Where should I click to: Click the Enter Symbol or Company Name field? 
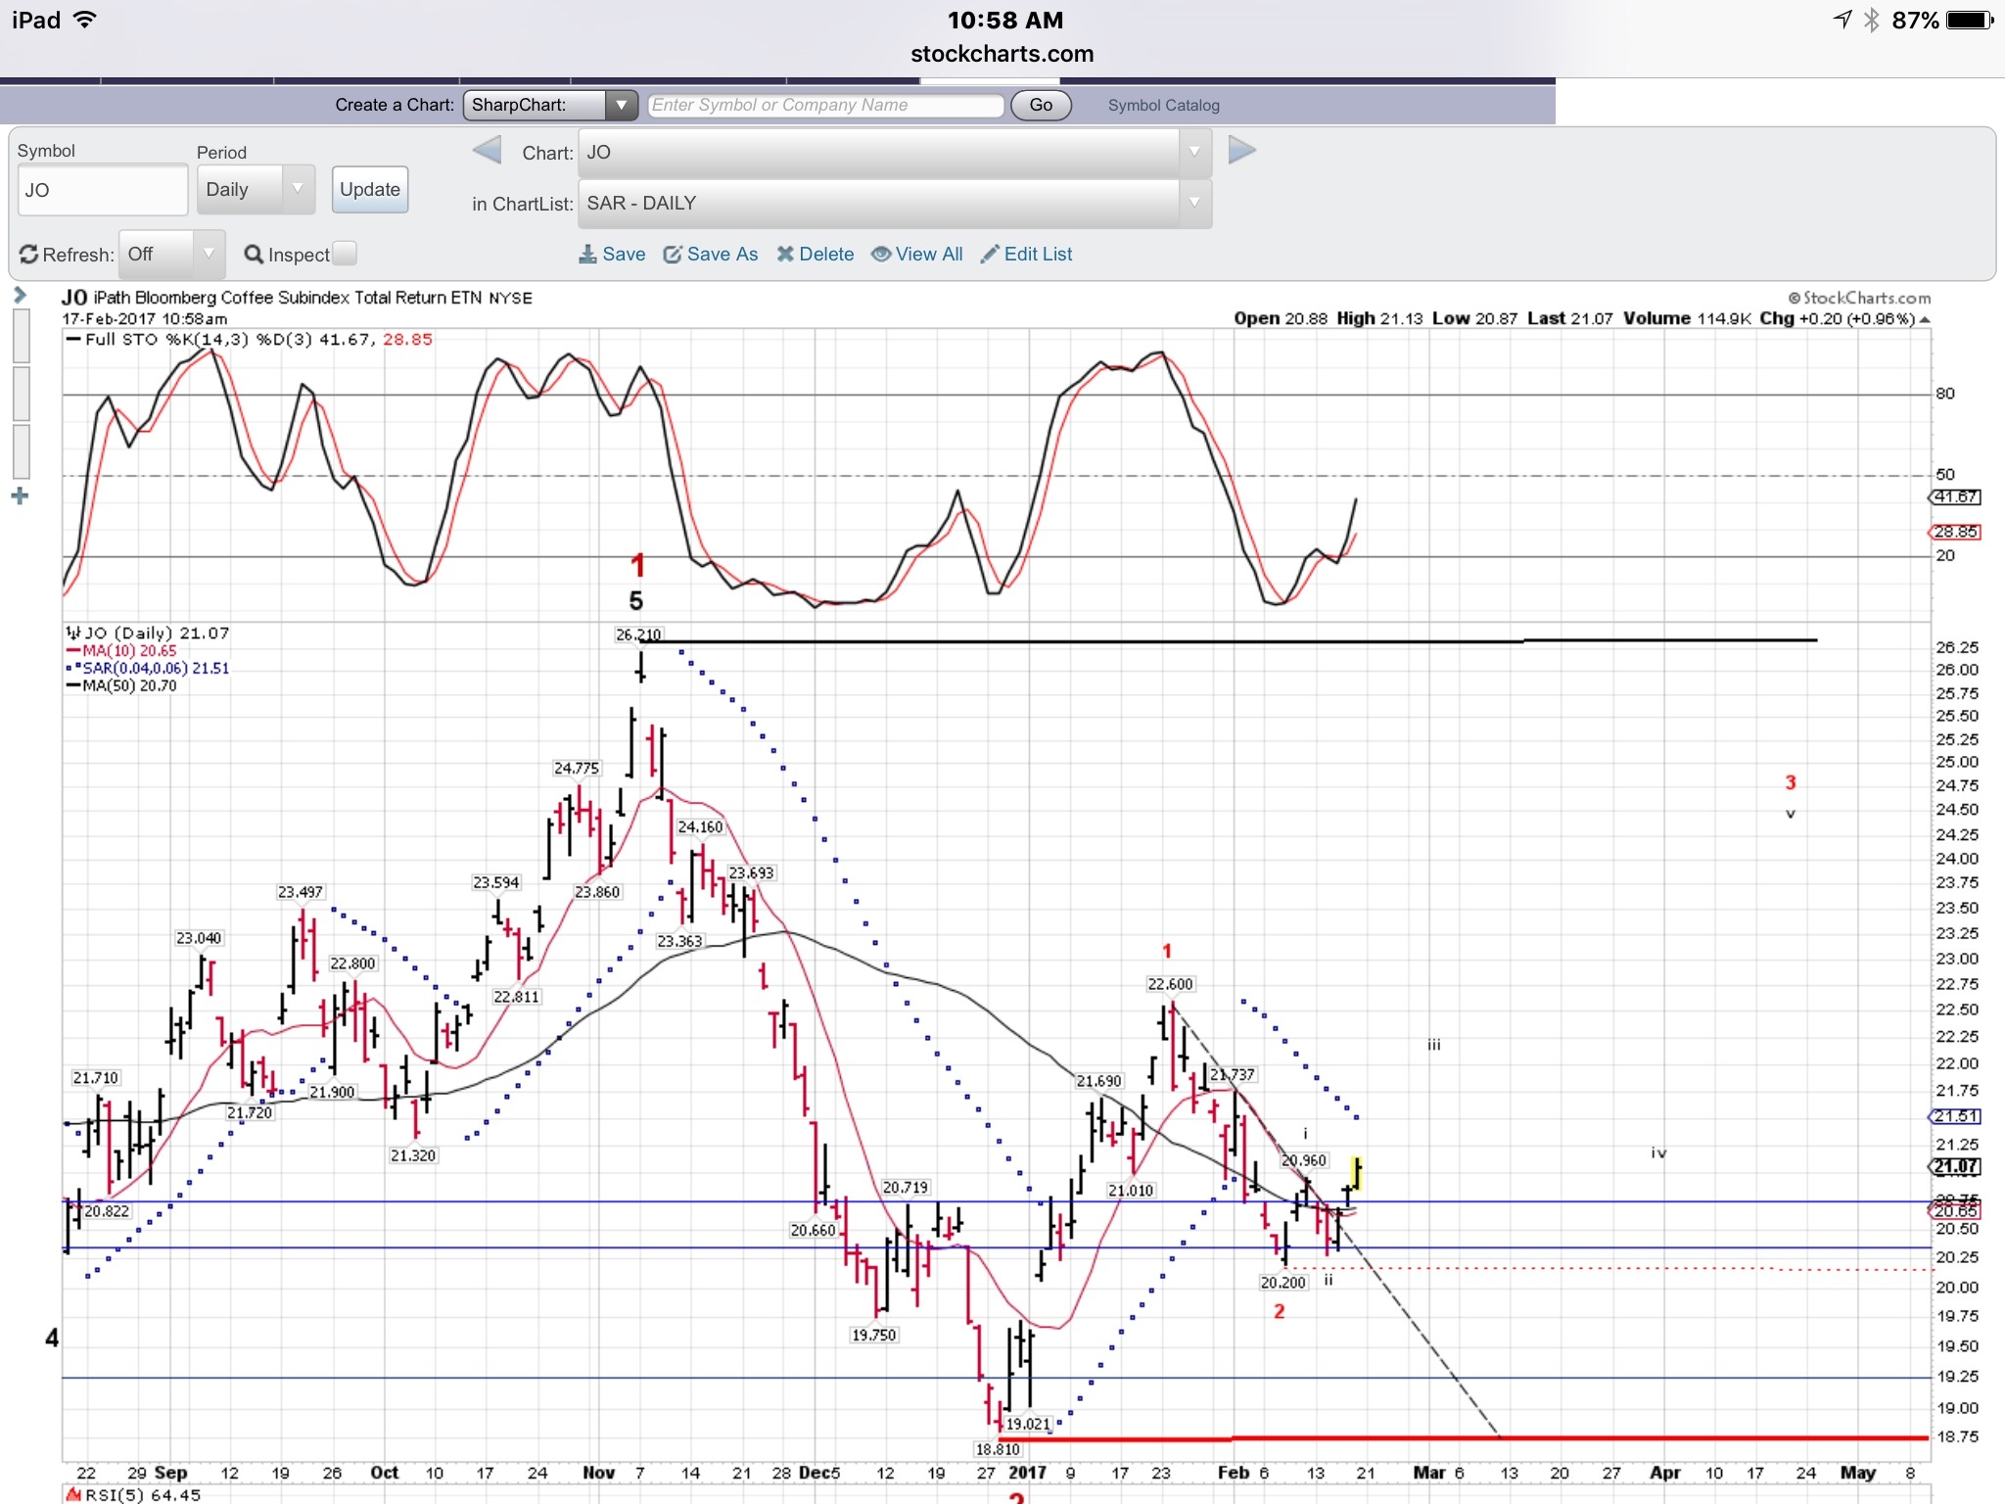[824, 106]
